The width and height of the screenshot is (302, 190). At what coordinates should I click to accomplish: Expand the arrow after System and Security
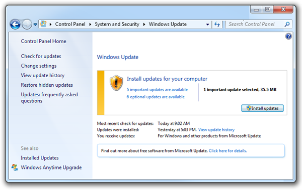(144, 25)
